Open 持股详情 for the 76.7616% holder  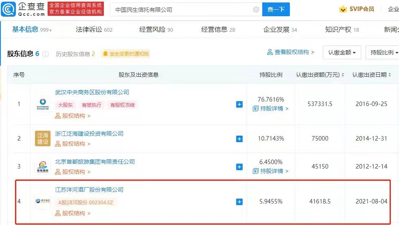click(270, 108)
